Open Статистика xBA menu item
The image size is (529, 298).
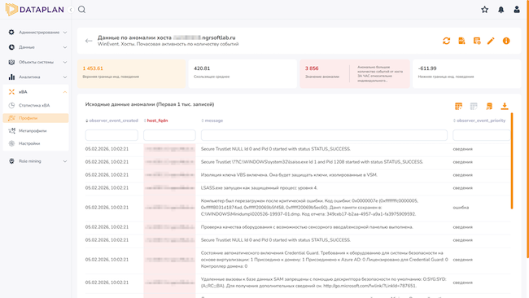pyautogui.click(x=36, y=105)
